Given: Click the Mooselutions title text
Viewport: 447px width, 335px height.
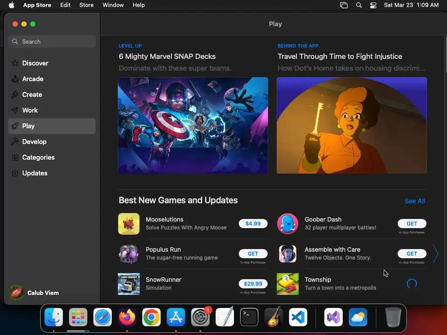Looking at the screenshot, I should (x=165, y=220).
